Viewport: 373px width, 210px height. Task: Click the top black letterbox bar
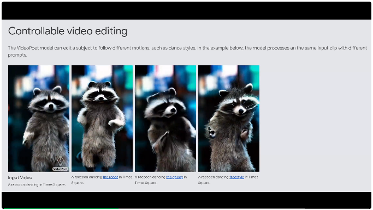click(x=187, y=11)
